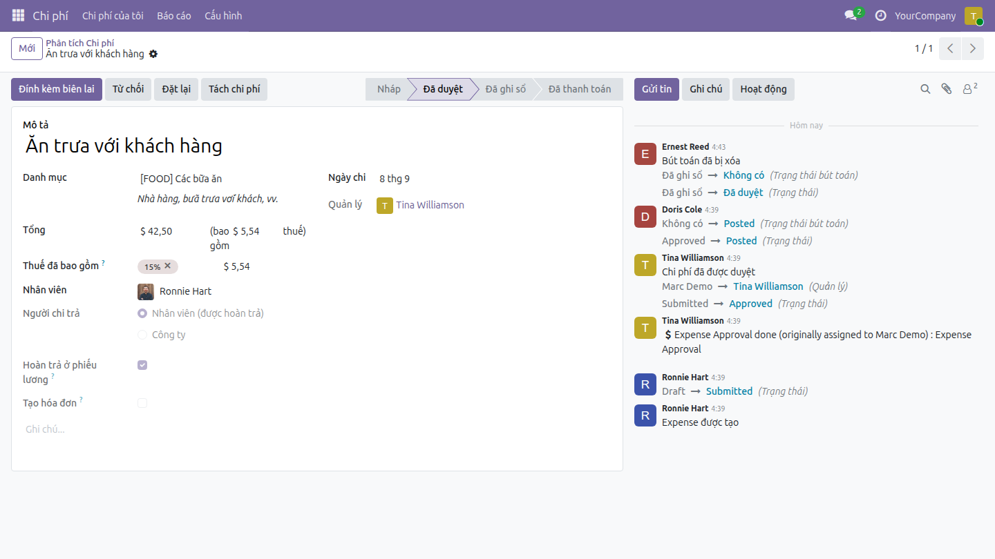Viewport: 995px width, 559px height.
Task: Go to previous record arrow
Action: [x=951, y=48]
